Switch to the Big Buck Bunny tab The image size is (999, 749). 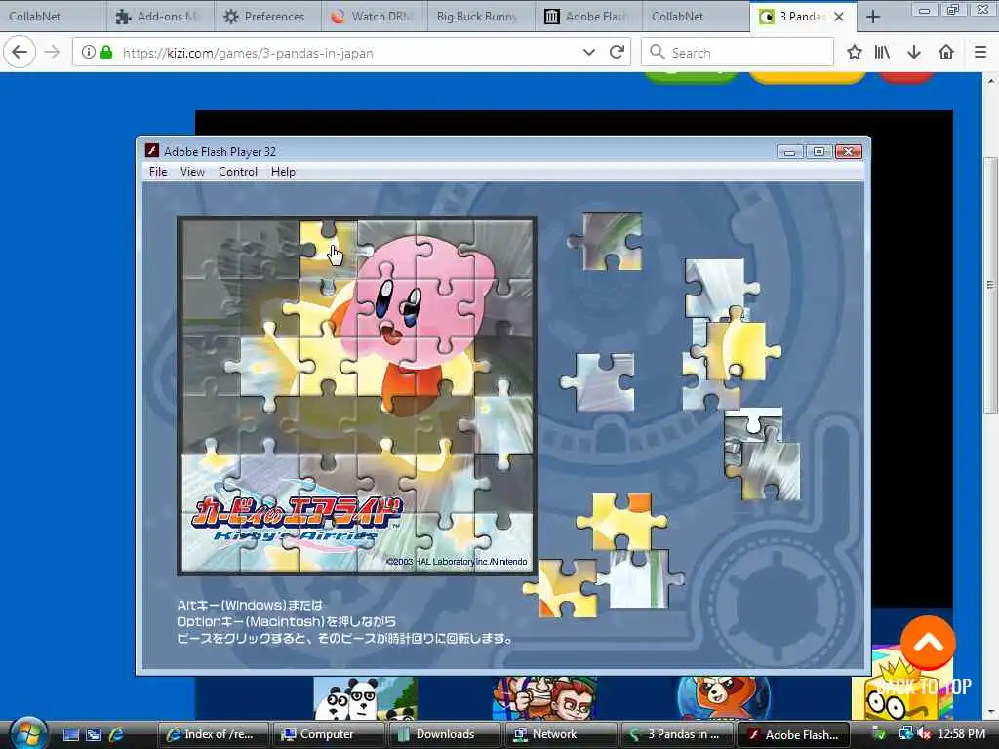pyautogui.click(x=481, y=16)
